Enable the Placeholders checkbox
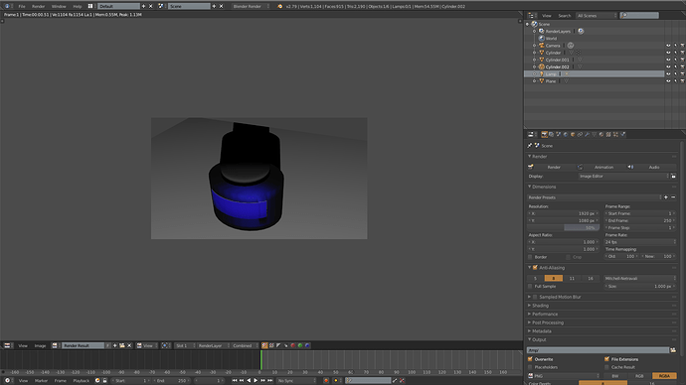Image resolution: width=686 pixels, height=385 pixels. [x=530, y=367]
